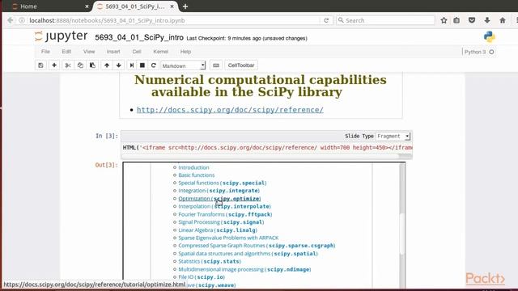The image size is (518, 291).
Task: Click the Python logo icon
Action: [489, 37]
